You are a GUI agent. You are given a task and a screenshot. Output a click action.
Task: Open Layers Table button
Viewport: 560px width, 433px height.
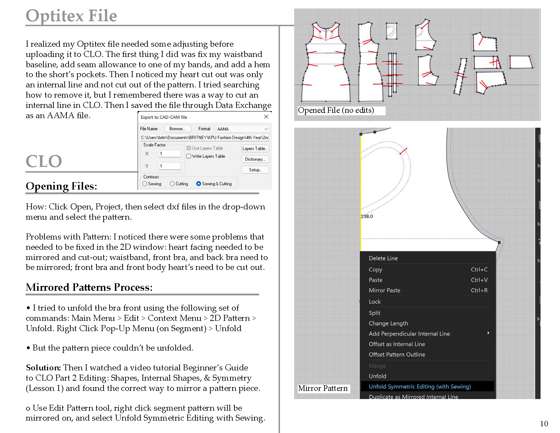[255, 149]
